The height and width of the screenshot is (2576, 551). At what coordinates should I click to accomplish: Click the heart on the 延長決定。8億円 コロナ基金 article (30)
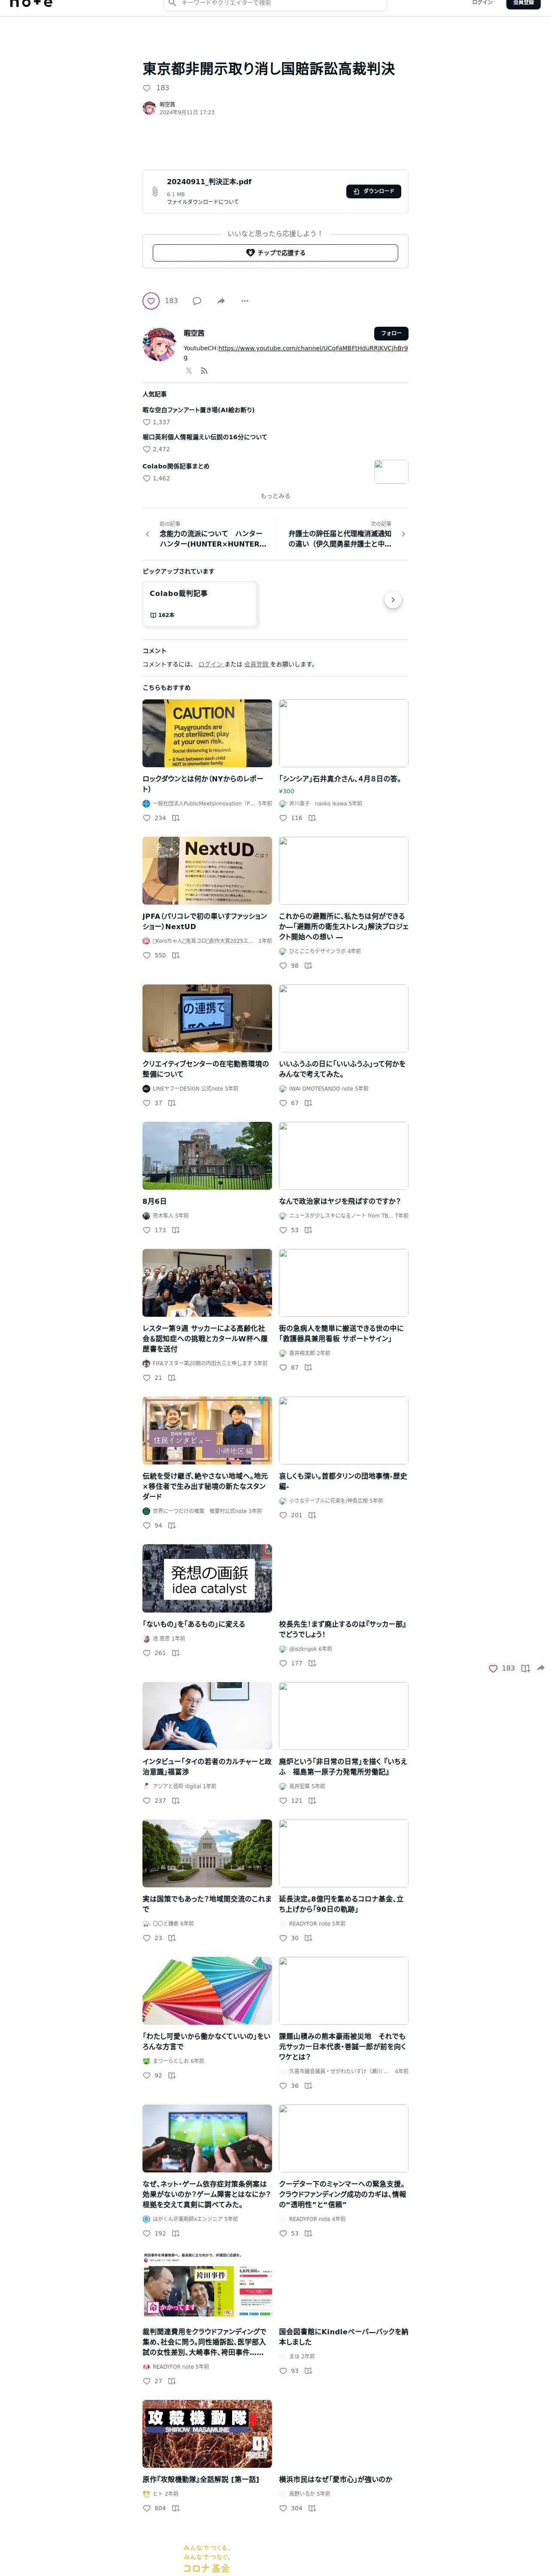(x=283, y=1938)
